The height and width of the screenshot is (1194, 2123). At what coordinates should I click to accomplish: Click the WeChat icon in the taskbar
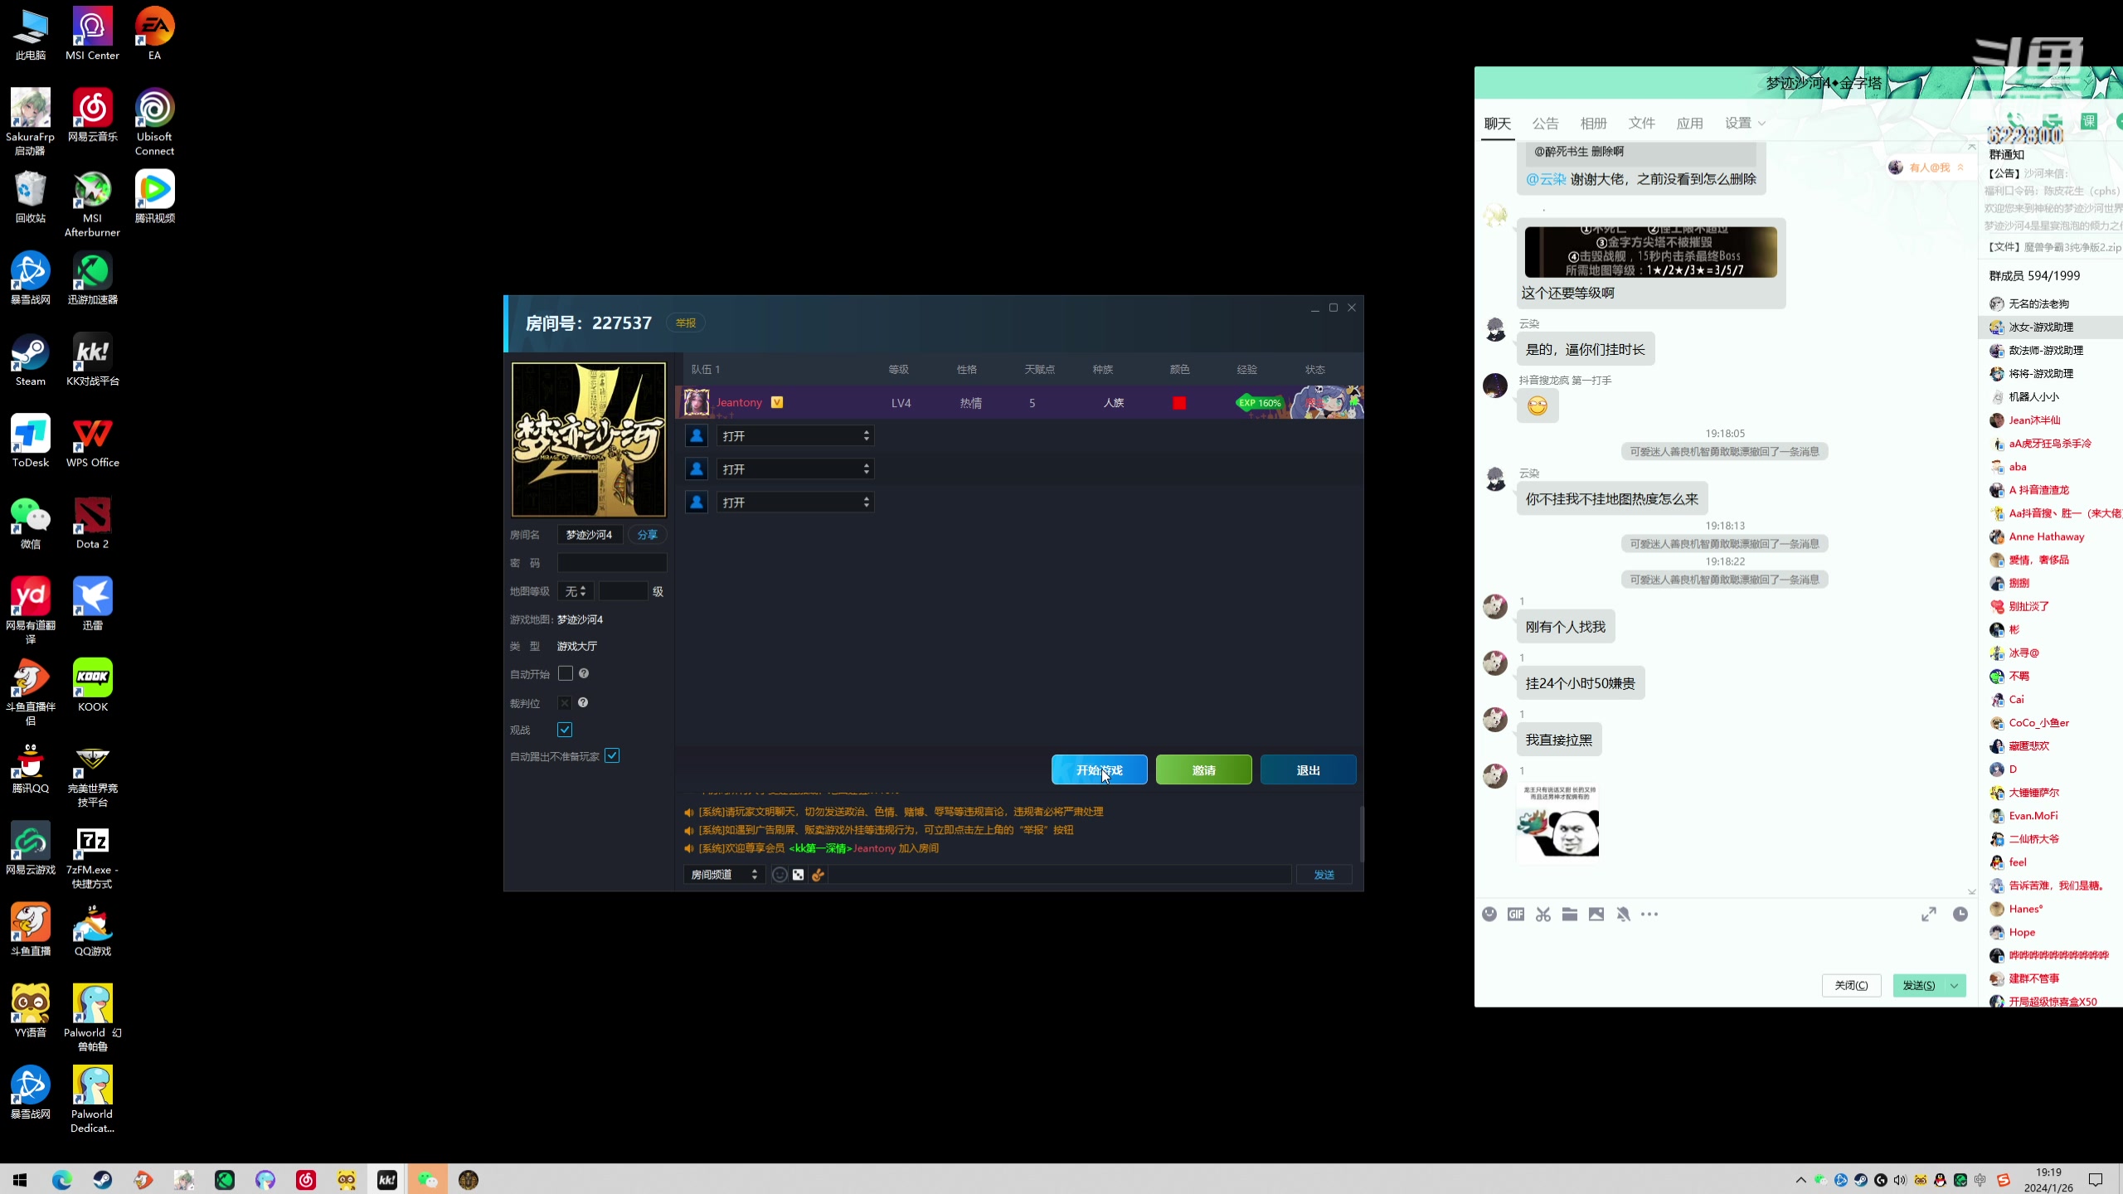point(427,1180)
